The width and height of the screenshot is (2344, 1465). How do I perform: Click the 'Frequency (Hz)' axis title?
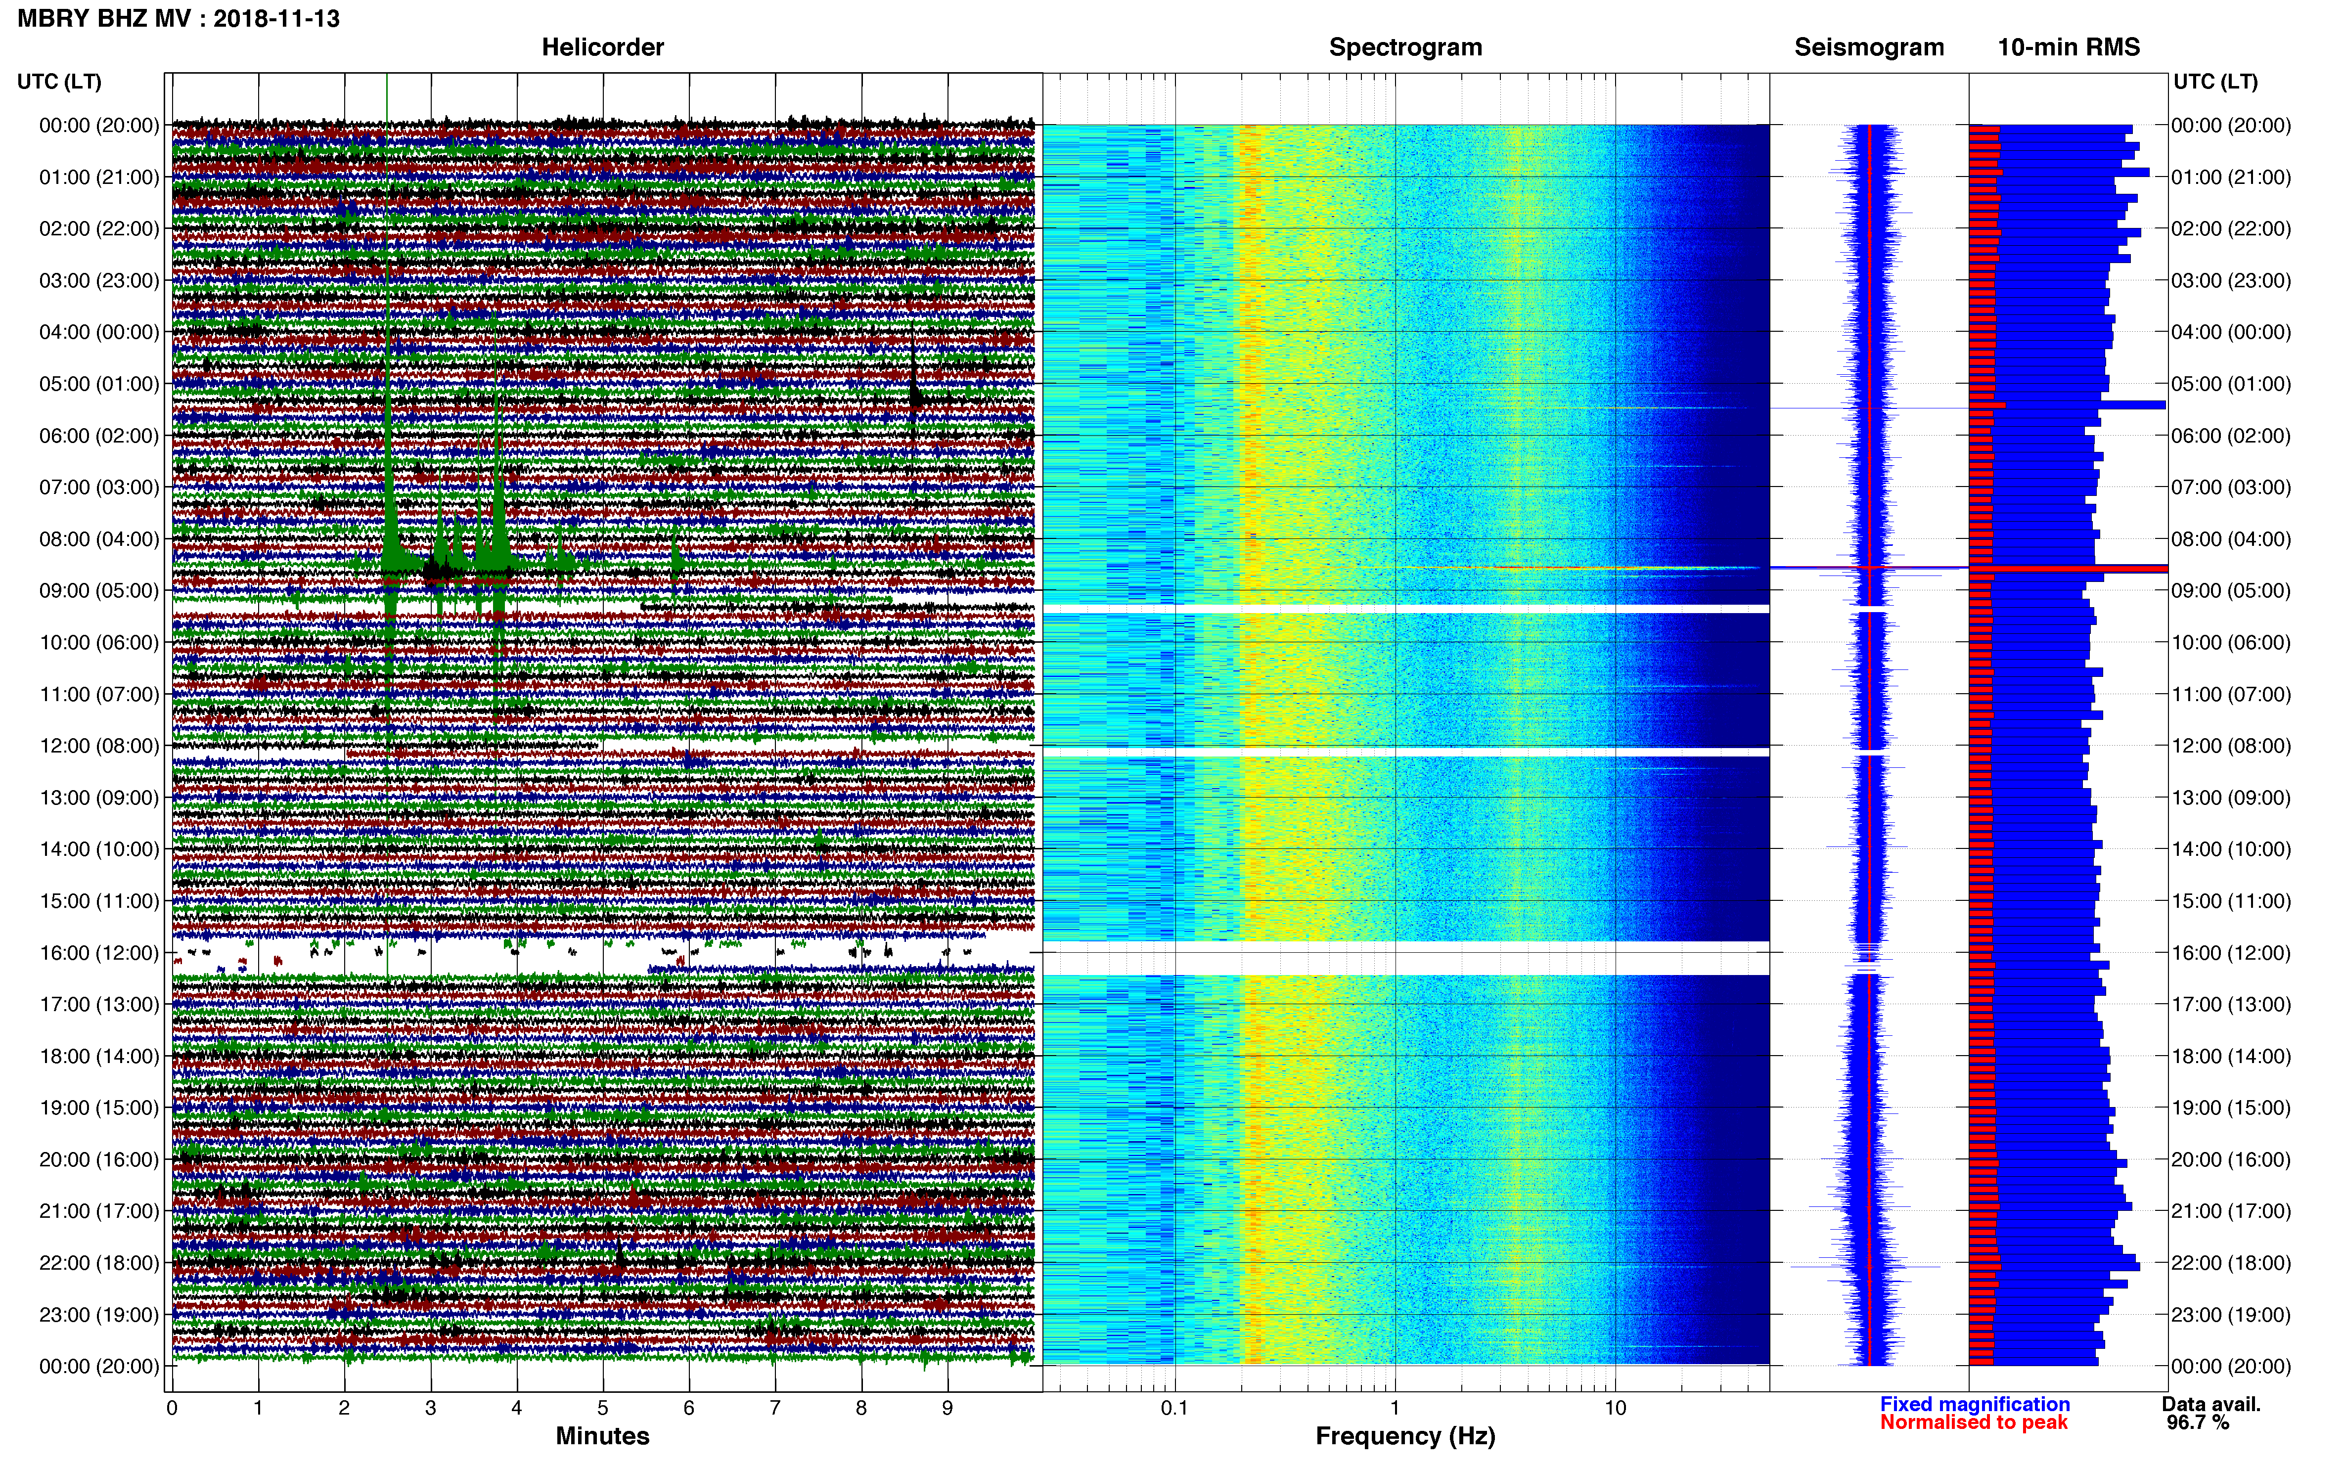(1405, 1436)
